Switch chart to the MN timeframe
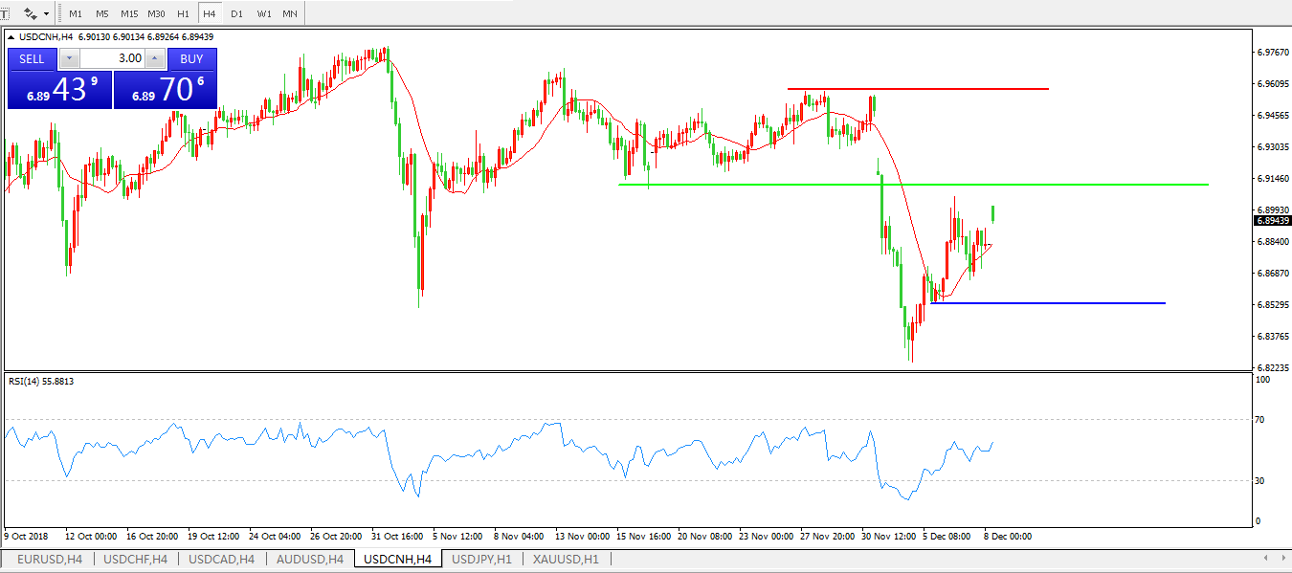 point(289,14)
